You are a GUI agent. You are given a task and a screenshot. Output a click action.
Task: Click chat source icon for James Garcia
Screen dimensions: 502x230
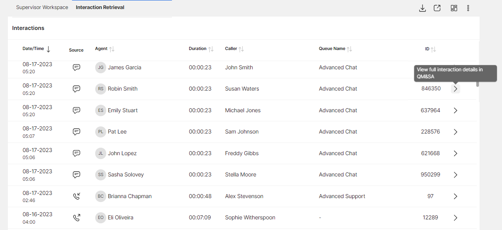tap(77, 67)
